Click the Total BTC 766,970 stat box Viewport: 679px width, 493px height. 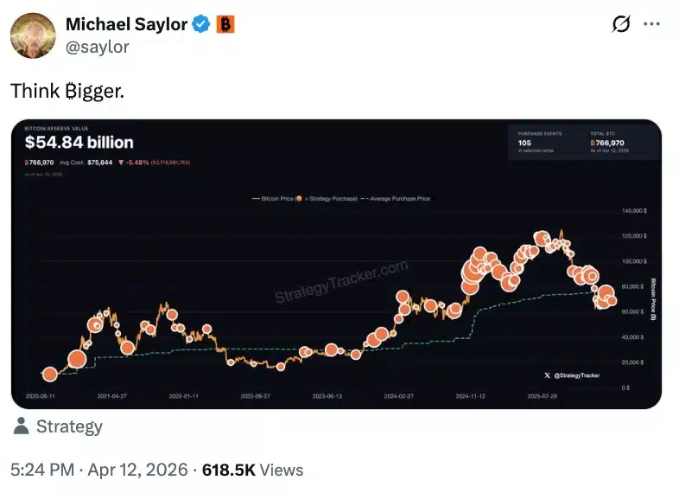coord(620,142)
